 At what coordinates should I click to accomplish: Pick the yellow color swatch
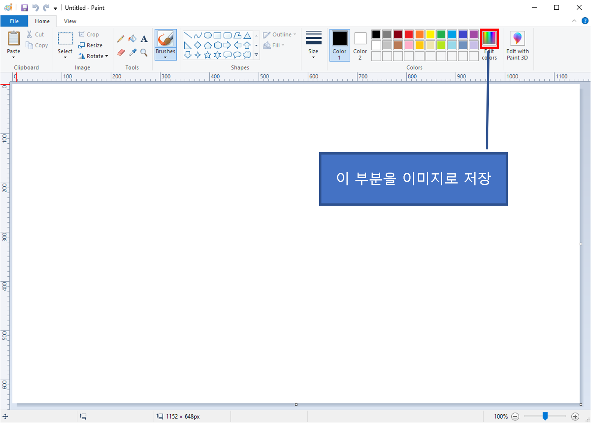[430, 35]
